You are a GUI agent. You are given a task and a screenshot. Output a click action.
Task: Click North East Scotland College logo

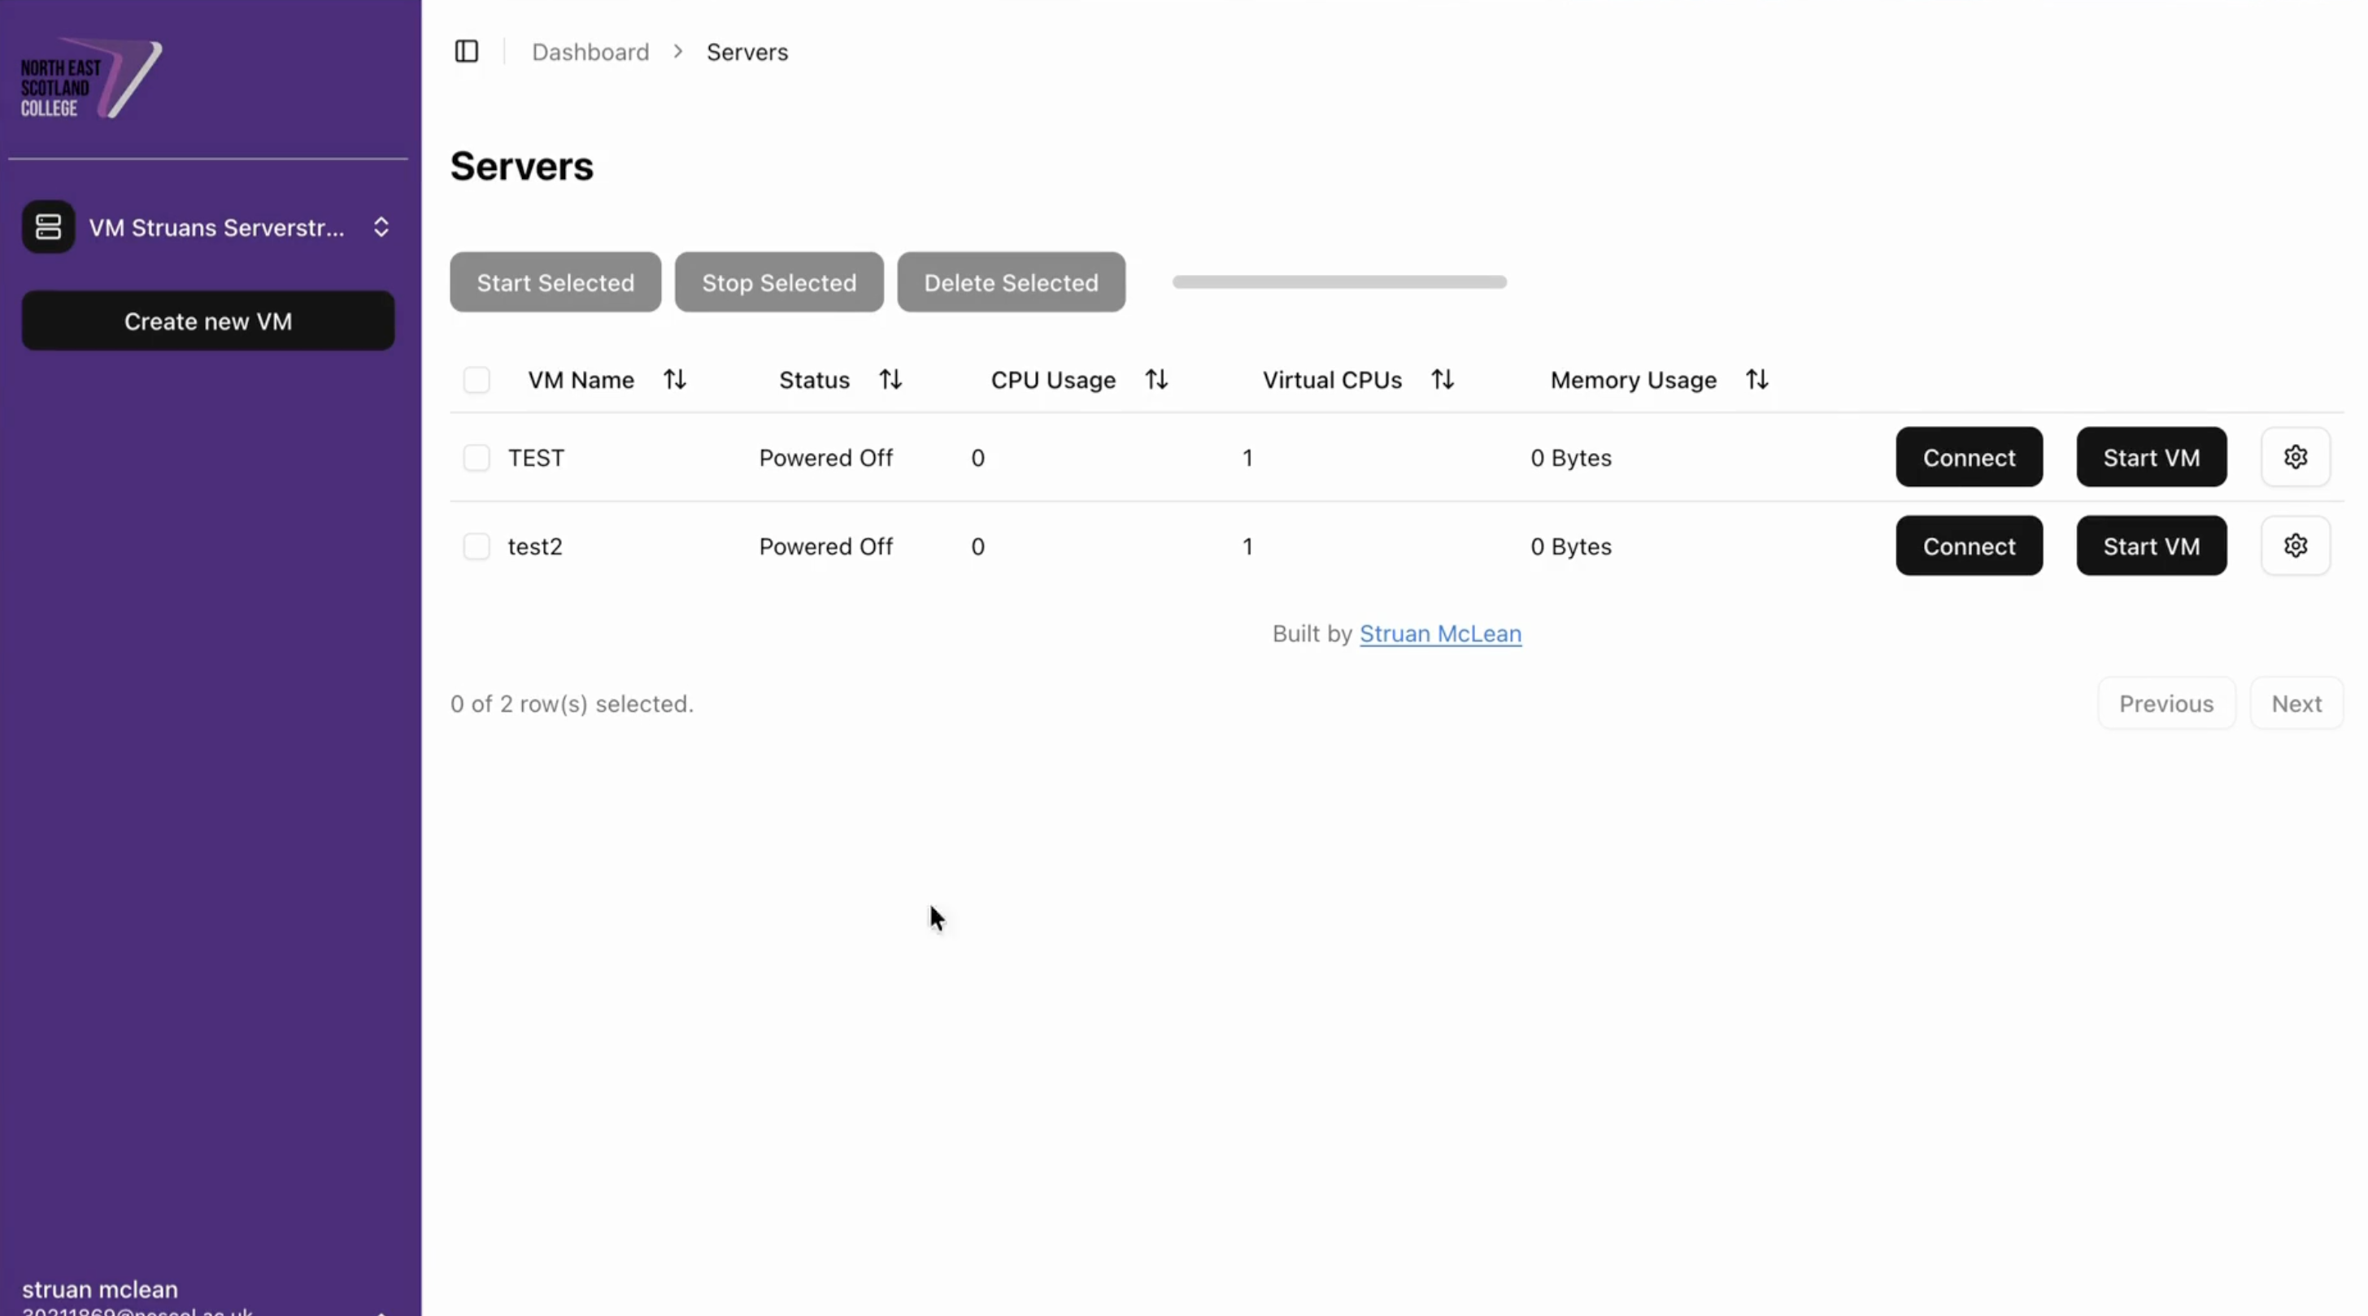(90, 80)
